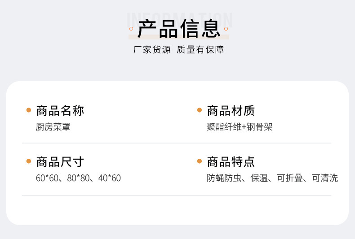Select the 商品名称 heading
Viewport: 355px width, 239px height.
(x=60, y=110)
